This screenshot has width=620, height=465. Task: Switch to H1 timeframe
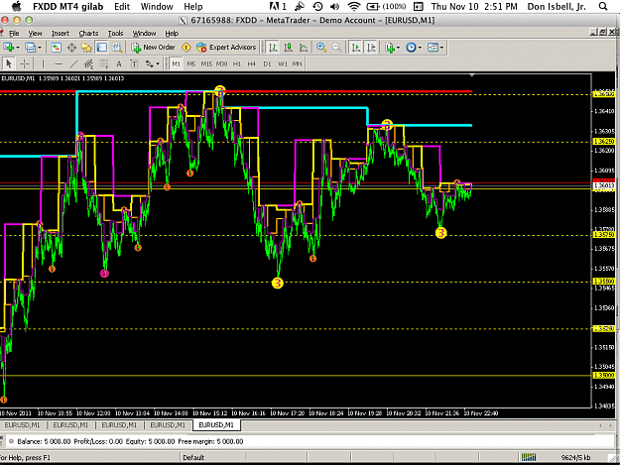237,63
